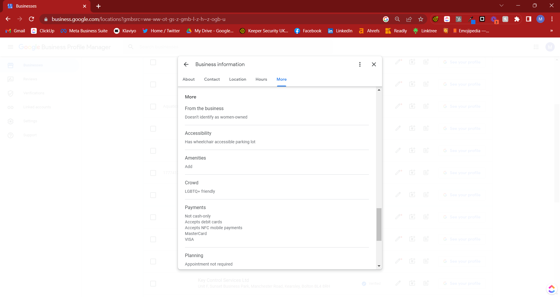Open the Chrome profile M avatar

point(540,19)
